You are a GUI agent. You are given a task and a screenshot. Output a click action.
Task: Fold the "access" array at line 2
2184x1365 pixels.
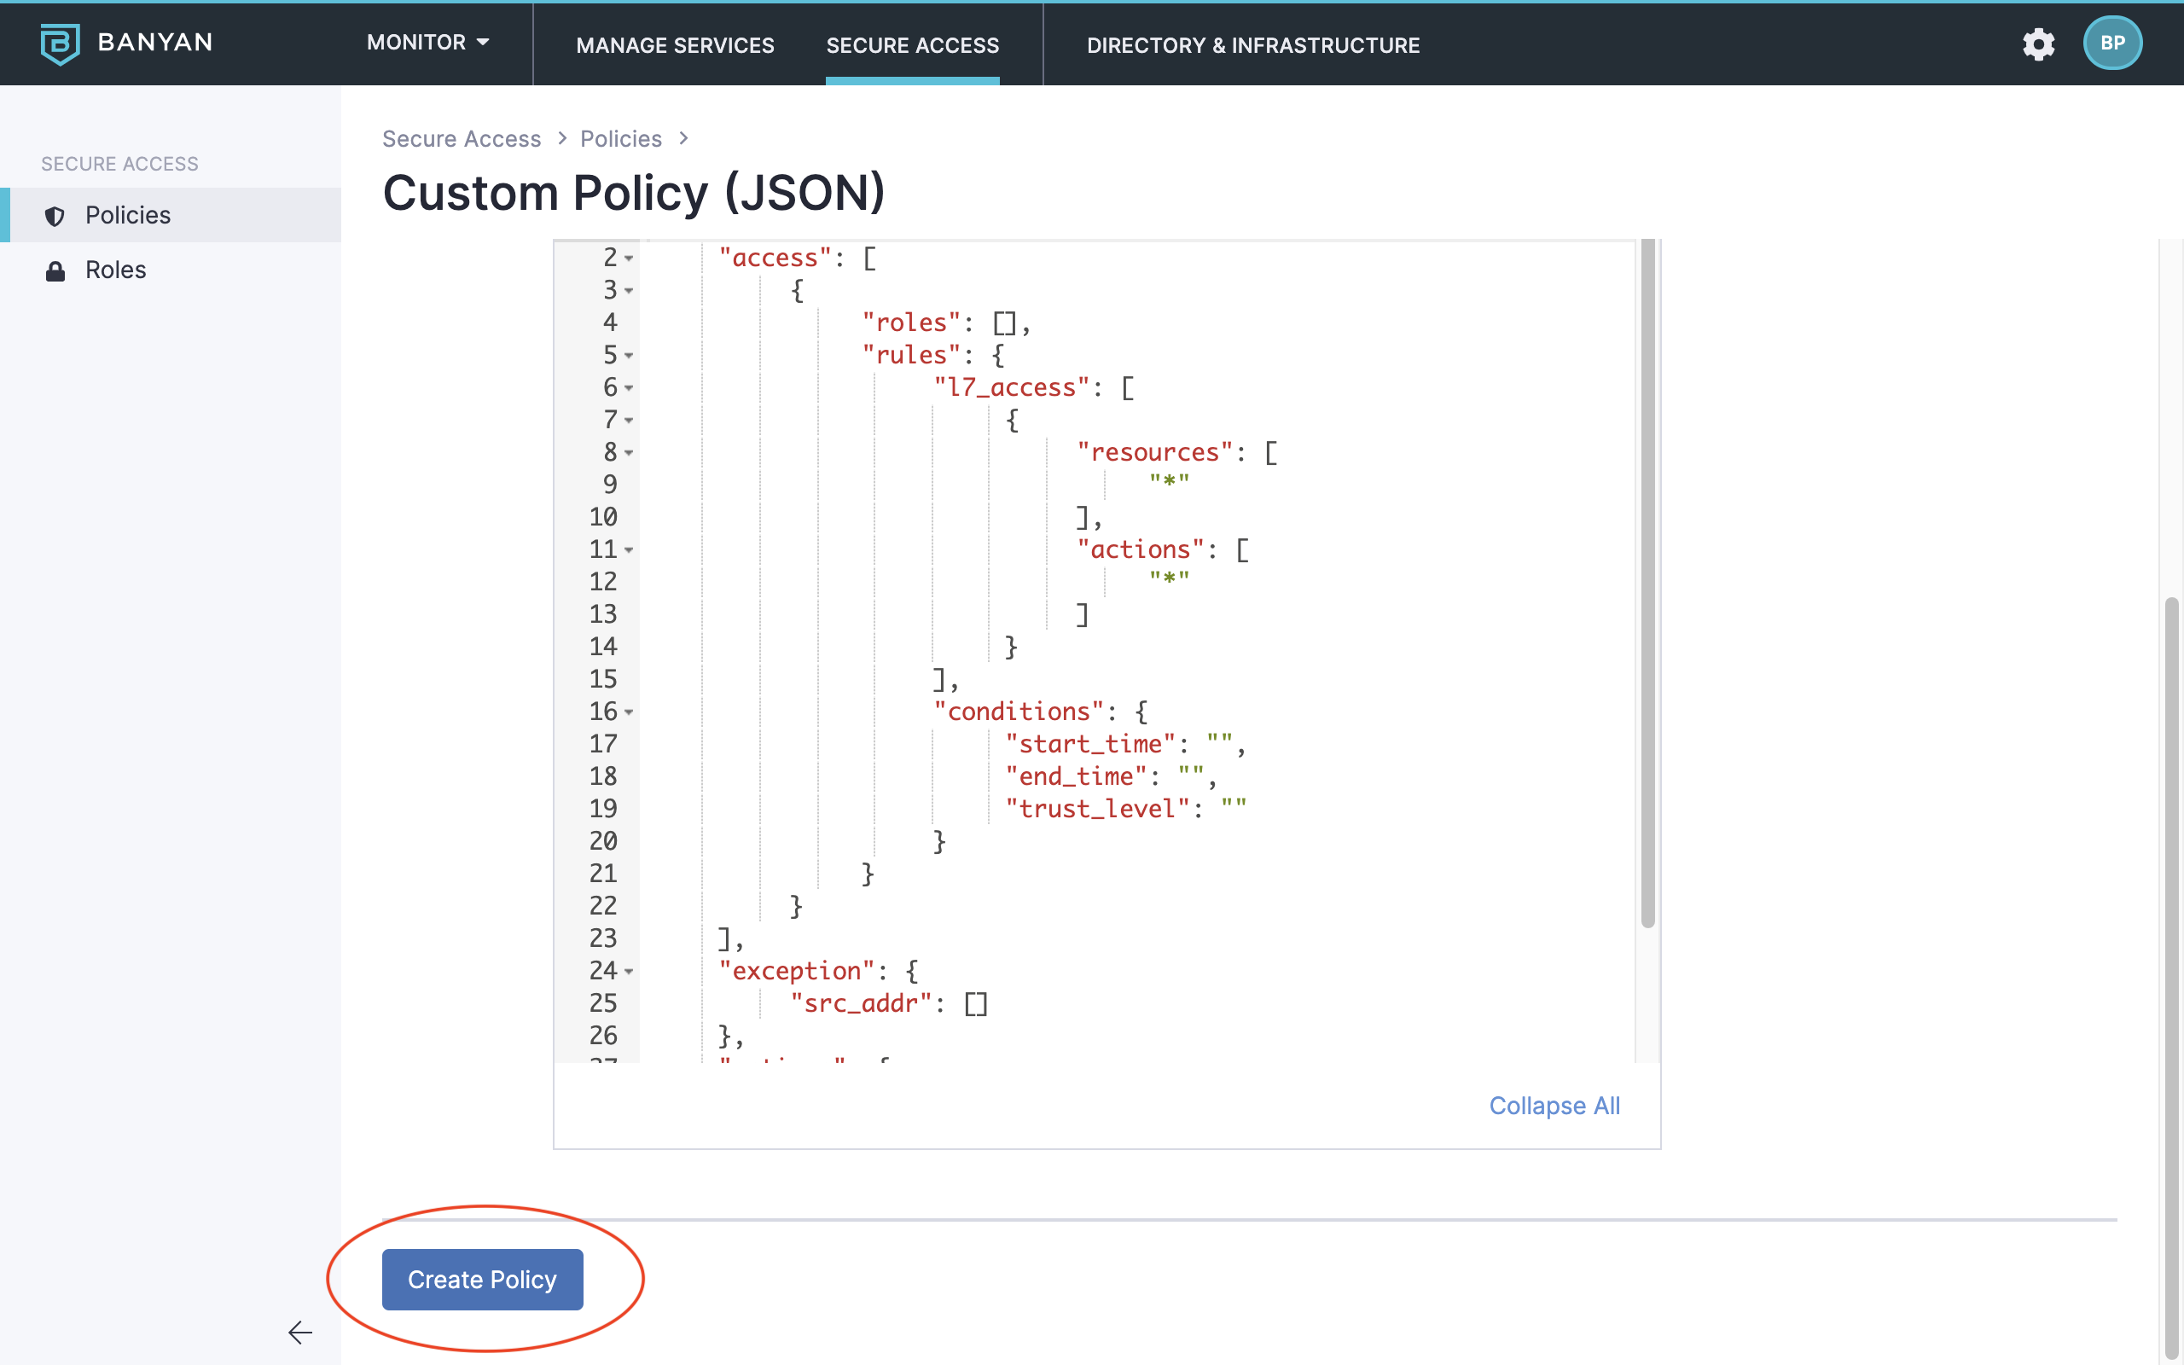(x=629, y=259)
